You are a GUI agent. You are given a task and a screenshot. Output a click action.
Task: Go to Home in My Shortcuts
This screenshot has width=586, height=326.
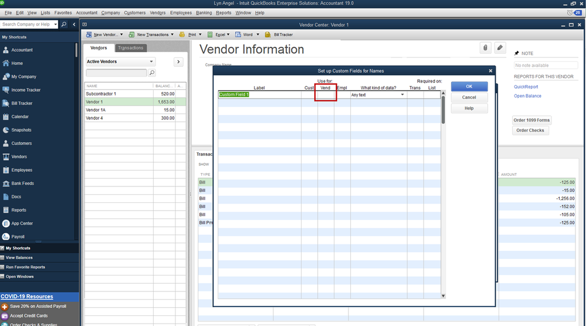(x=17, y=63)
